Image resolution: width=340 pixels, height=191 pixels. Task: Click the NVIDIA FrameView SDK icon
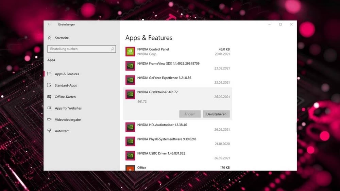pos(130,66)
